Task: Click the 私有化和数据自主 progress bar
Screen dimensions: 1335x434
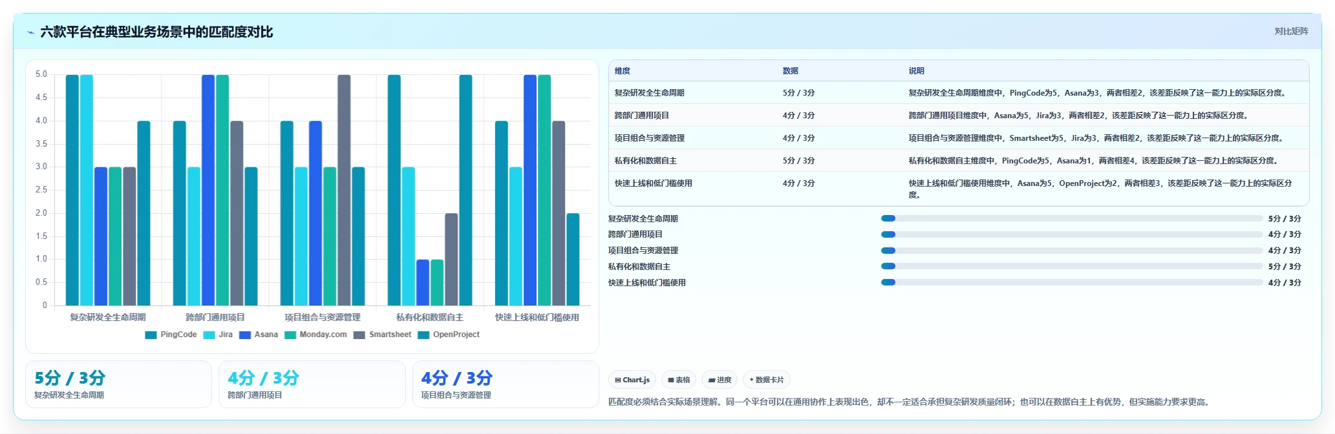Action: [x=1071, y=266]
